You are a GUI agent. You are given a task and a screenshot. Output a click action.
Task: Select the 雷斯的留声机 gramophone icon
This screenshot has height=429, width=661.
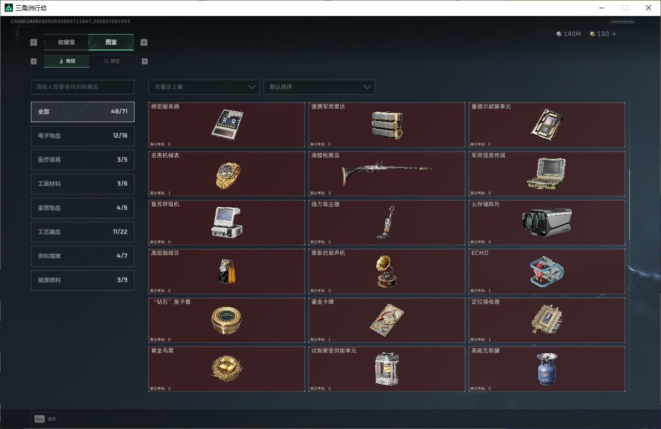click(387, 271)
